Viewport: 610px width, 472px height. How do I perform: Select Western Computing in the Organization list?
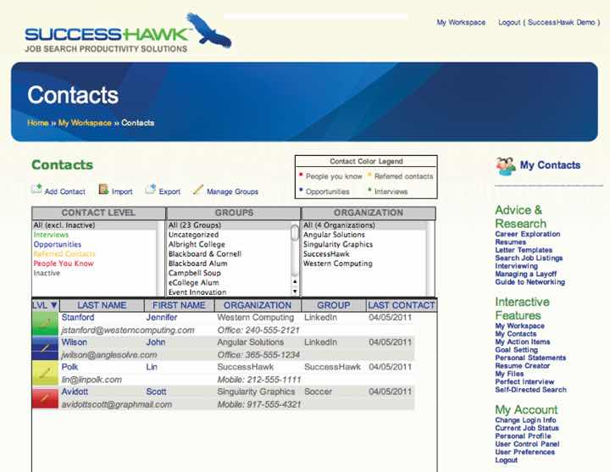337,264
